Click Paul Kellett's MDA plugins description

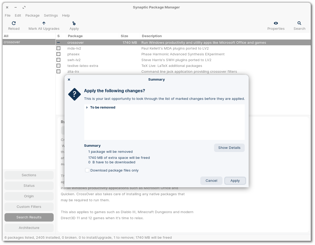pos(175,48)
